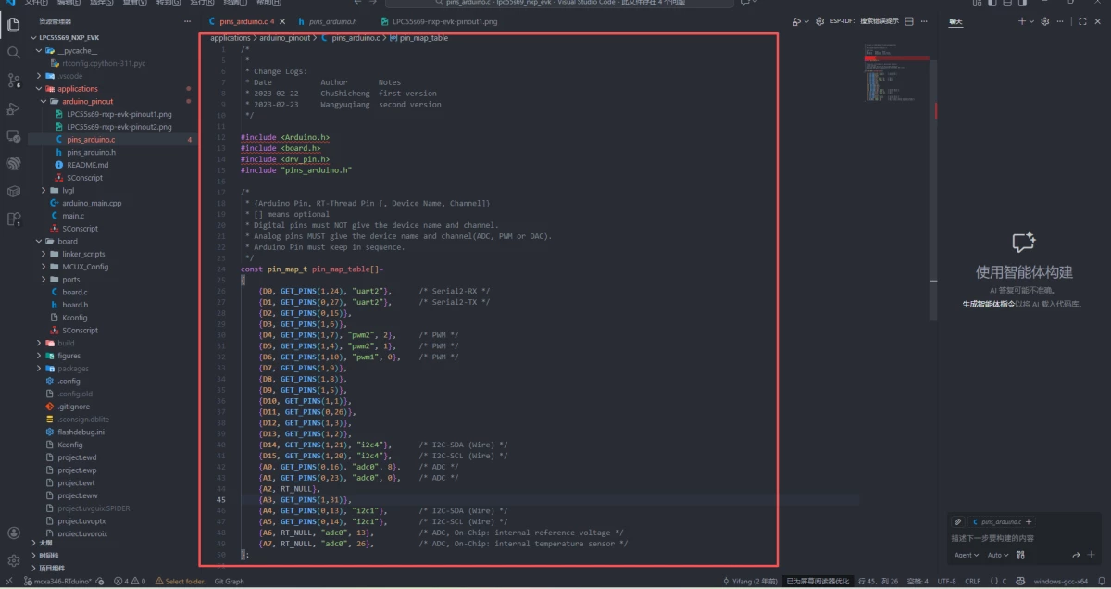Click the split editor layout icon

tap(909, 21)
